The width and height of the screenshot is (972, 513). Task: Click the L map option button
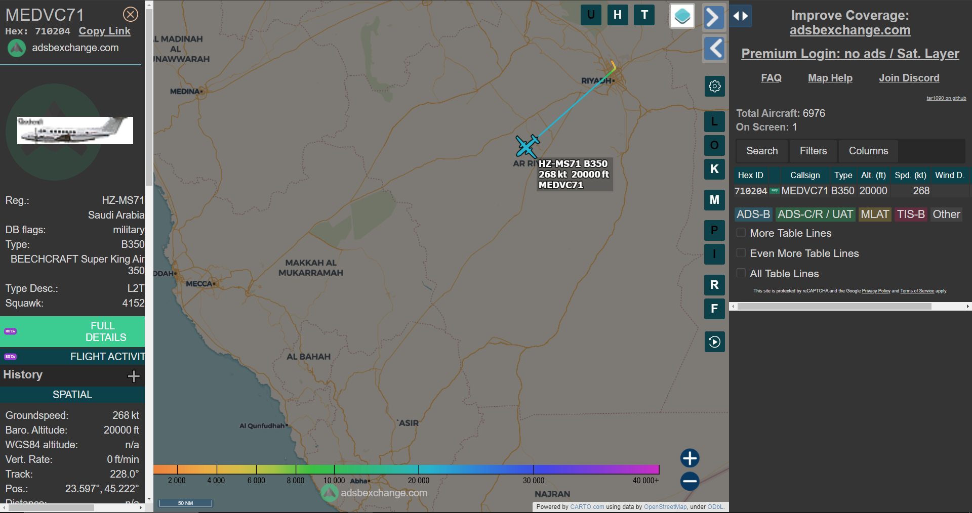[714, 121]
